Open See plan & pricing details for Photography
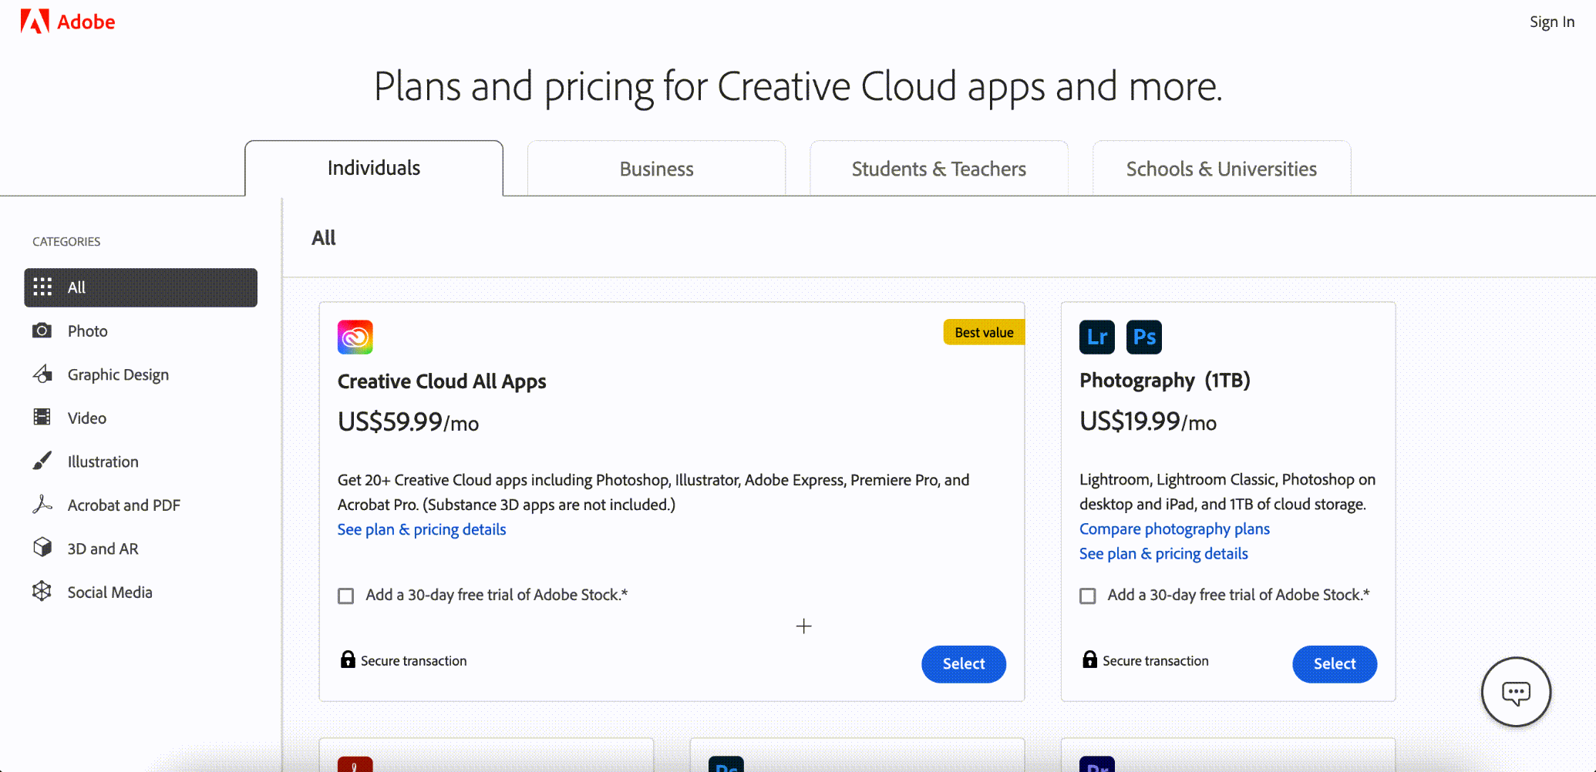The image size is (1596, 772). [x=1163, y=553]
